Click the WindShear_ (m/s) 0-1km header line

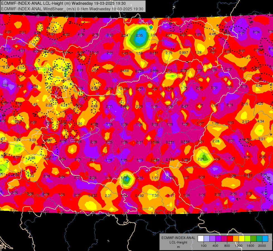72,9
